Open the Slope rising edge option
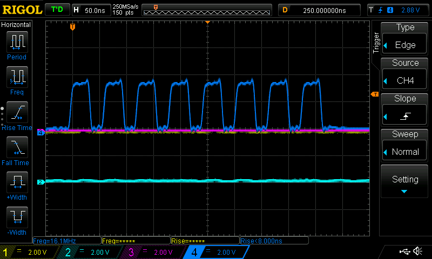Screen dimensions: 432x259 pos(404,116)
